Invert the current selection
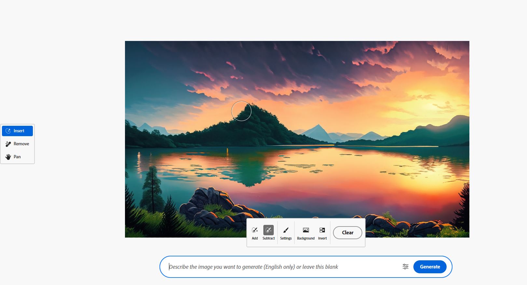The height and width of the screenshot is (285, 527). point(322,233)
